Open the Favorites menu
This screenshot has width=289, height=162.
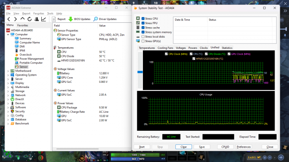[x=39, y=14]
